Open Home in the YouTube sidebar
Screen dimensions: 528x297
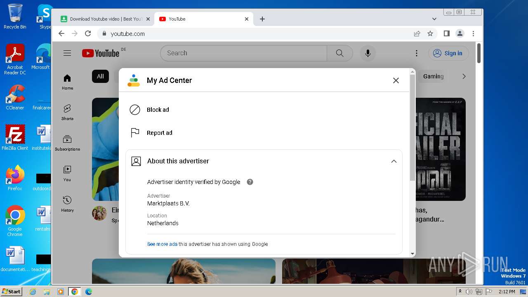pyautogui.click(x=67, y=82)
